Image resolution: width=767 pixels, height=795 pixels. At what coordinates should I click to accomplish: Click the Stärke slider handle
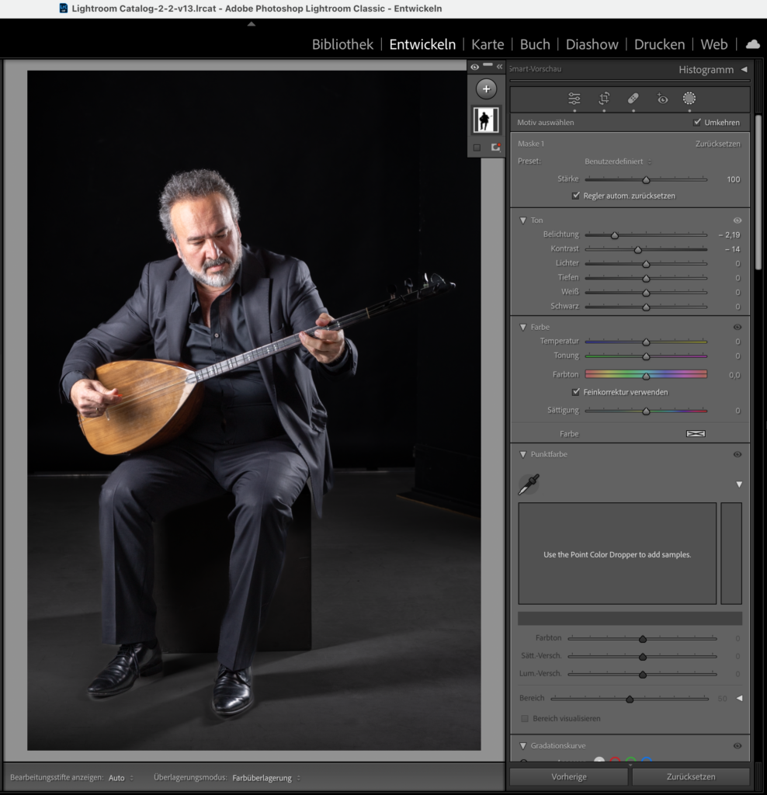[x=646, y=180]
